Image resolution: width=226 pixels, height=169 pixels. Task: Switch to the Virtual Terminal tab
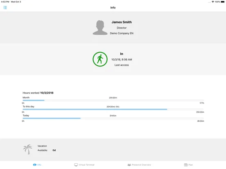click(84, 165)
